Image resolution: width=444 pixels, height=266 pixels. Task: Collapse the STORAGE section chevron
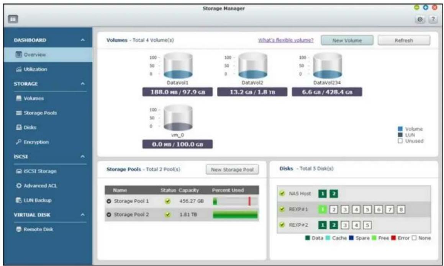click(x=82, y=84)
